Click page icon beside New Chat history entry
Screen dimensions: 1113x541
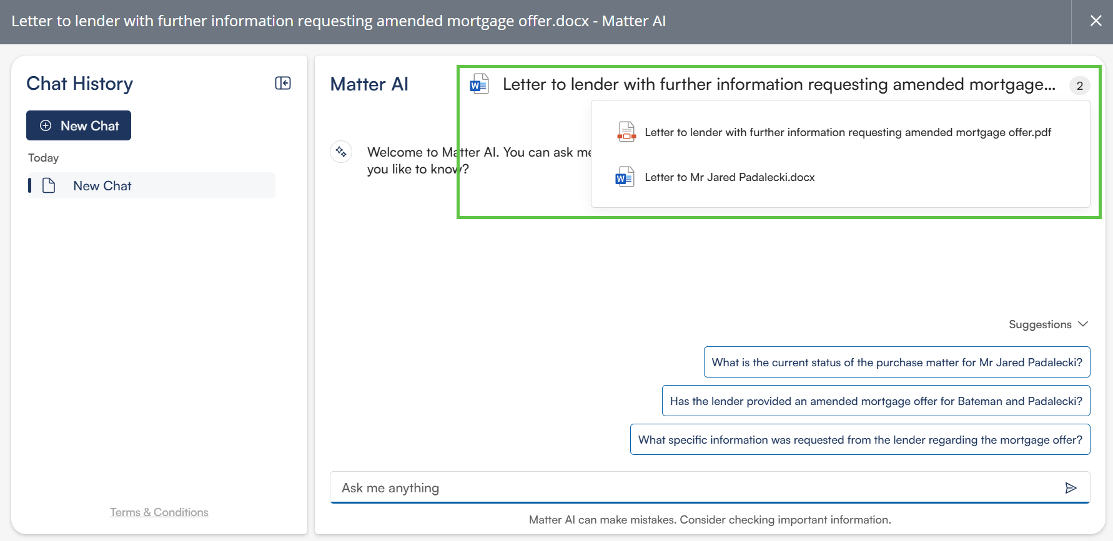[49, 186]
